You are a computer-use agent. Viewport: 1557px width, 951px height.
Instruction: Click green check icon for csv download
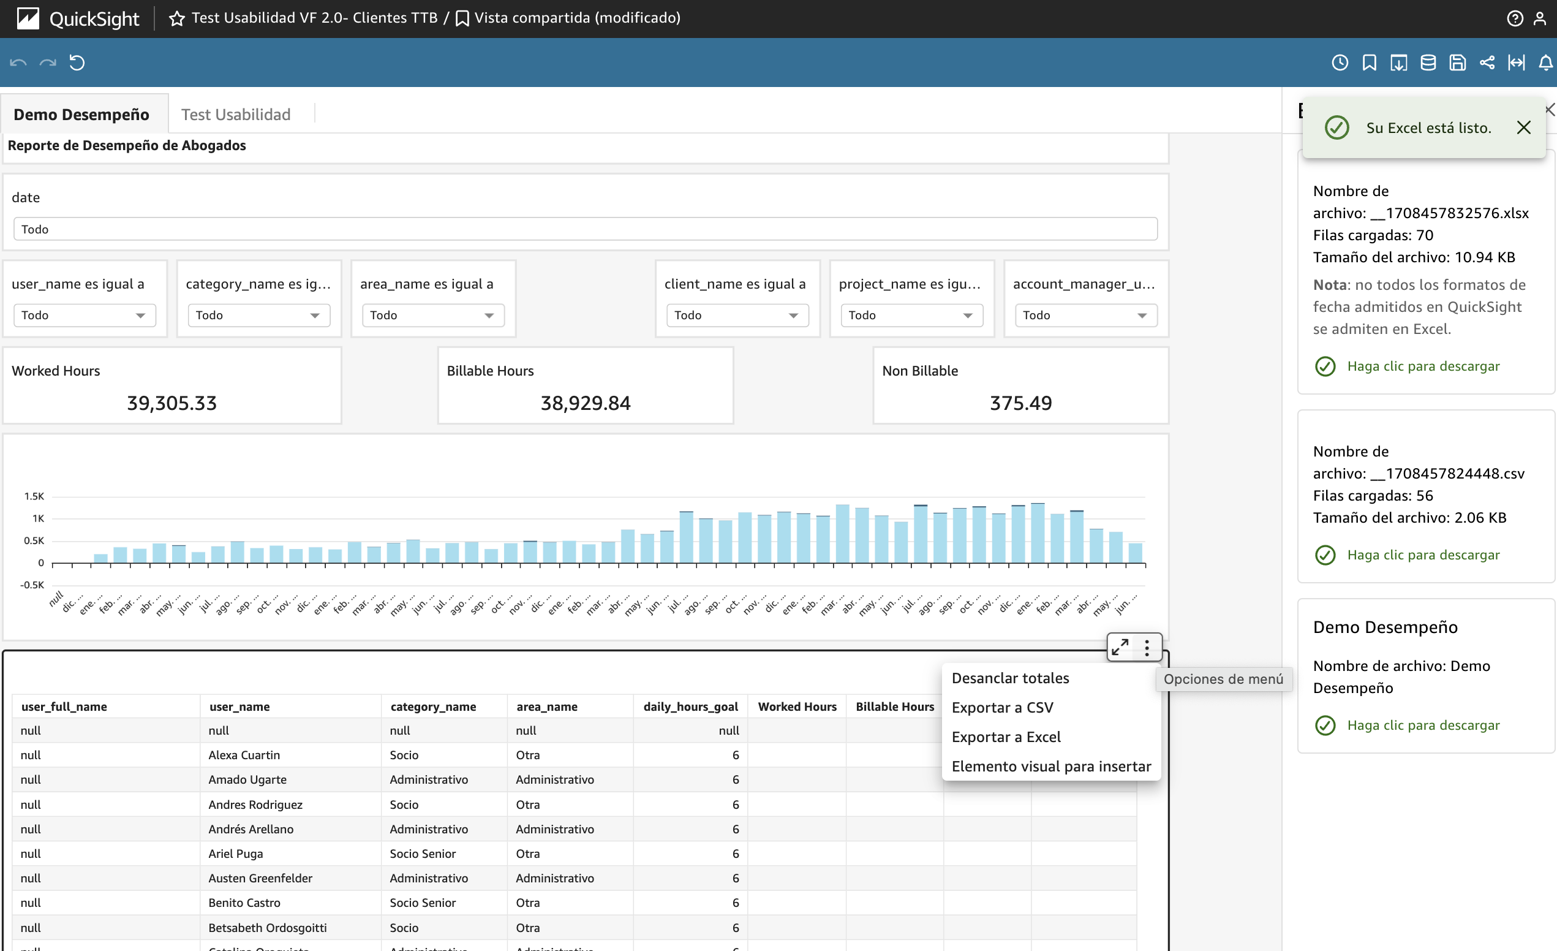click(x=1325, y=555)
